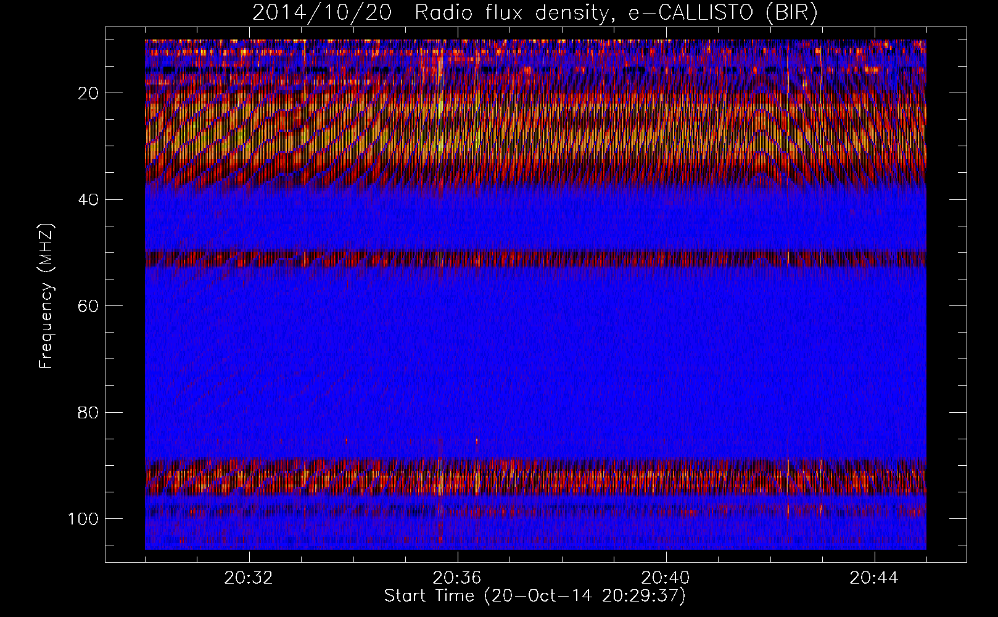Click the 100 MHz frequency tick label

point(83,518)
